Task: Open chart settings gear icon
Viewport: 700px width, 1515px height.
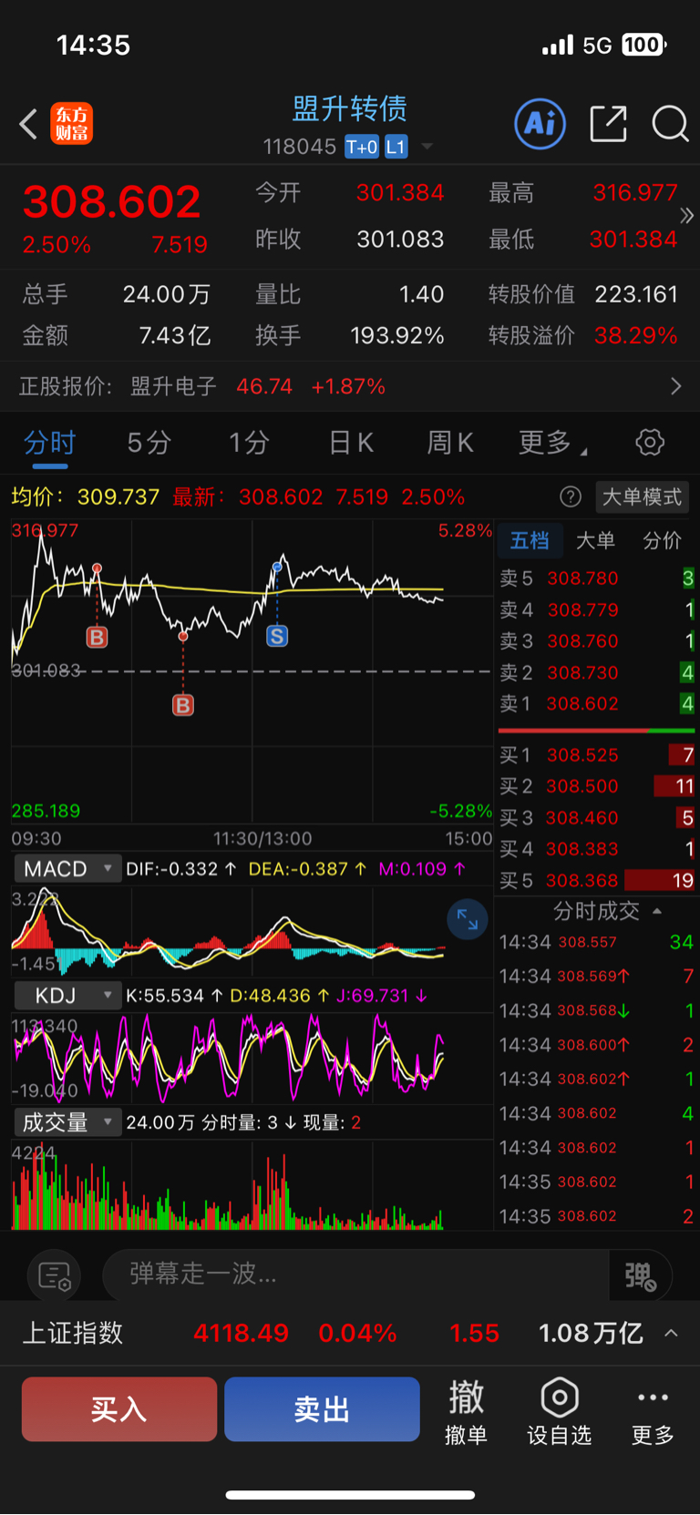Action: [x=650, y=443]
